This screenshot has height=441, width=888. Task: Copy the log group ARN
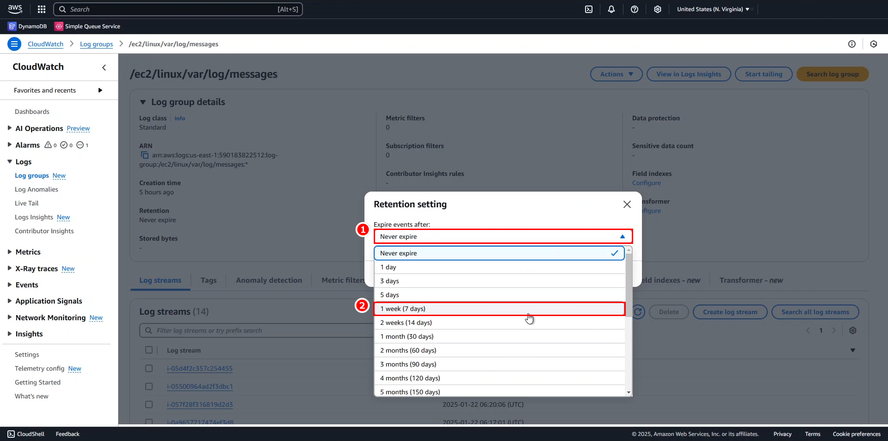(145, 155)
